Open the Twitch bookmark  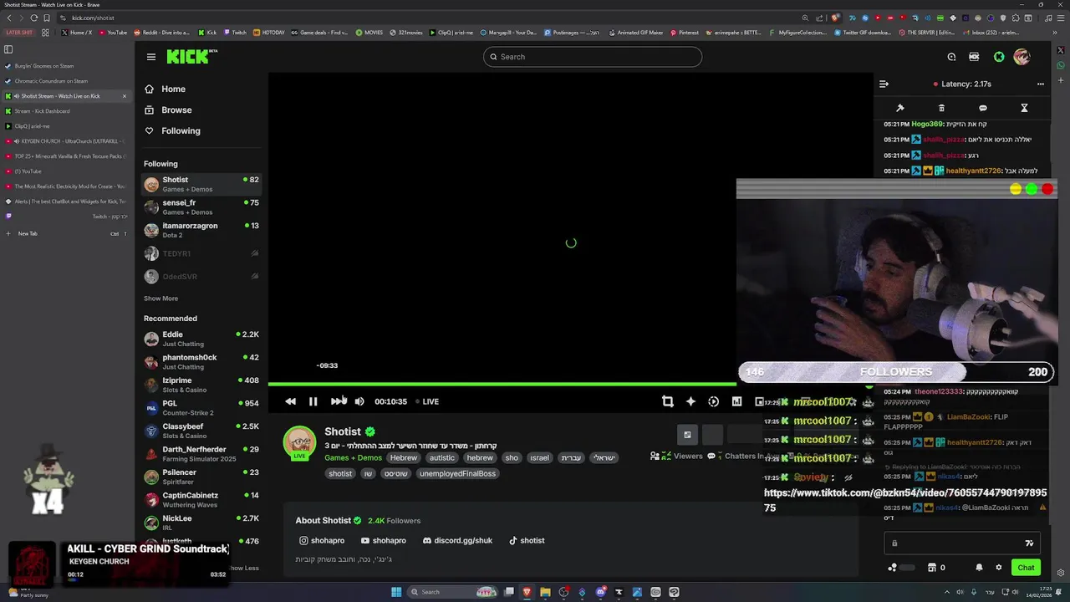tap(234, 33)
